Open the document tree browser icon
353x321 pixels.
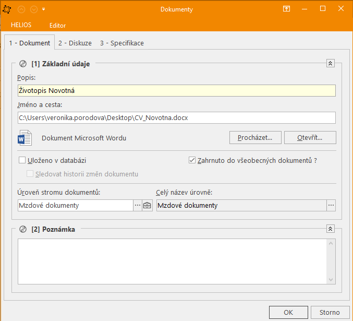tap(147, 206)
